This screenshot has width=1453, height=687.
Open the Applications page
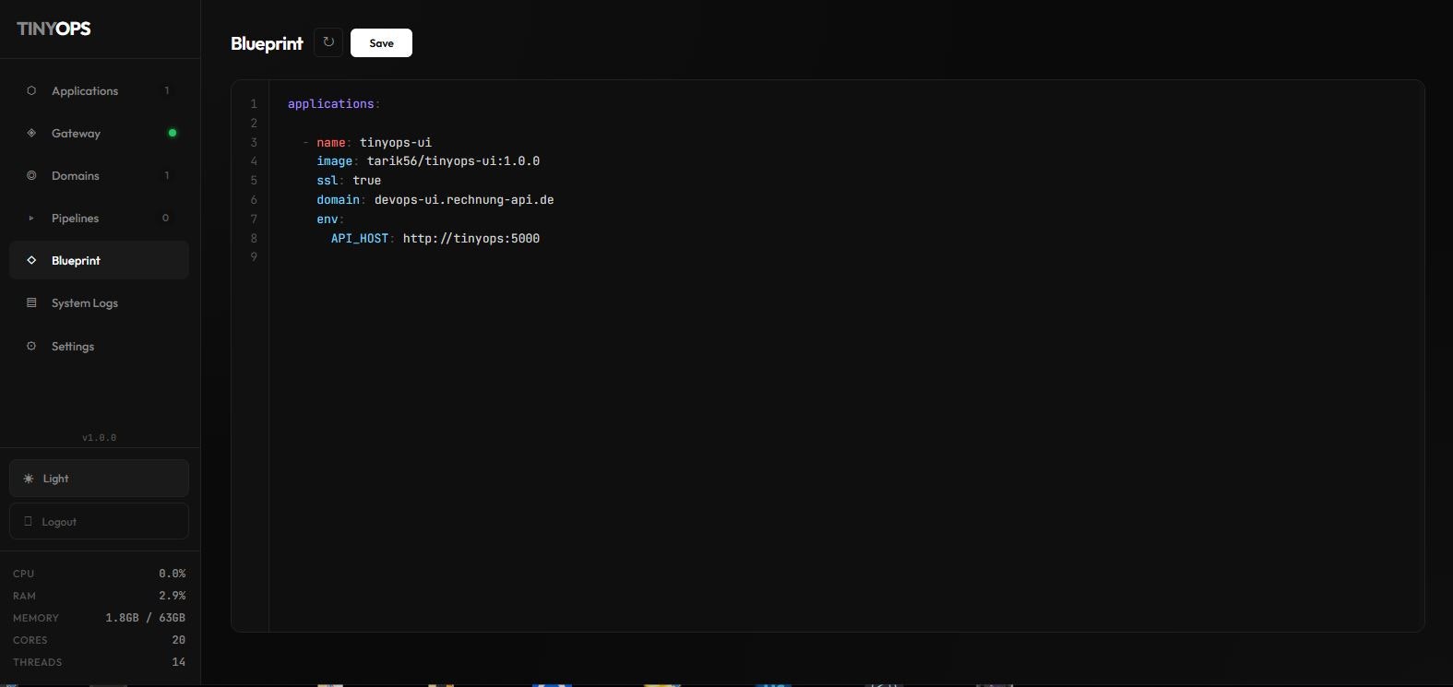[99, 90]
